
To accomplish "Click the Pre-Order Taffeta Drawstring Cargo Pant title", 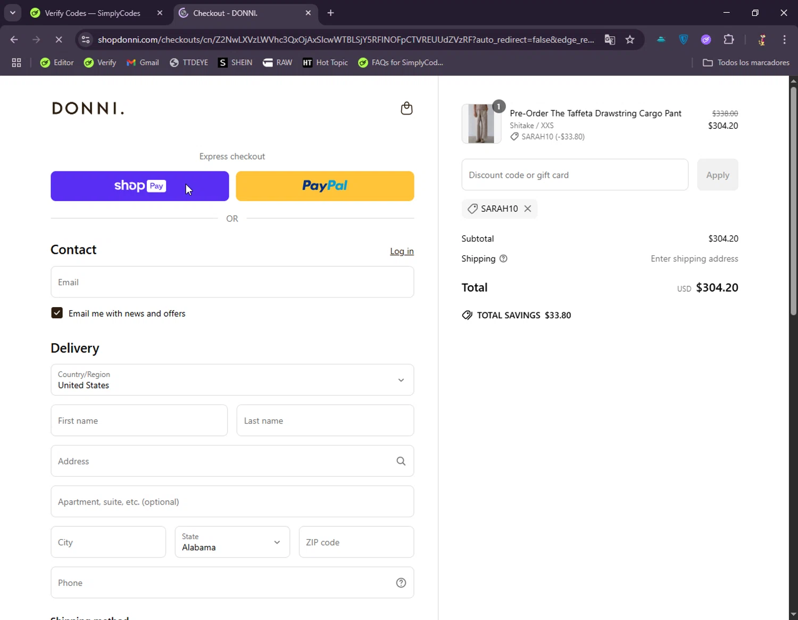I will (595, 113).
